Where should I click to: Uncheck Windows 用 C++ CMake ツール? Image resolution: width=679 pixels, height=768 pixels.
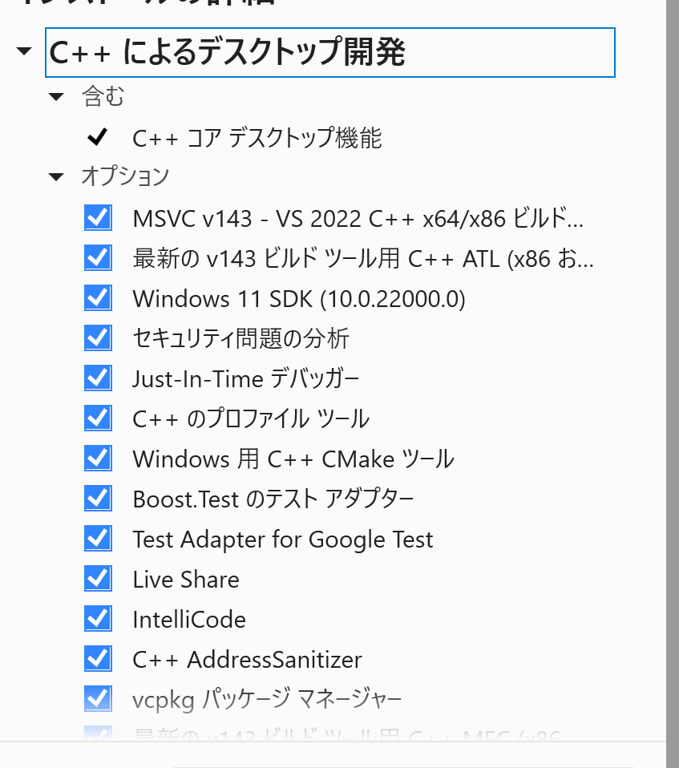[97, 458]
